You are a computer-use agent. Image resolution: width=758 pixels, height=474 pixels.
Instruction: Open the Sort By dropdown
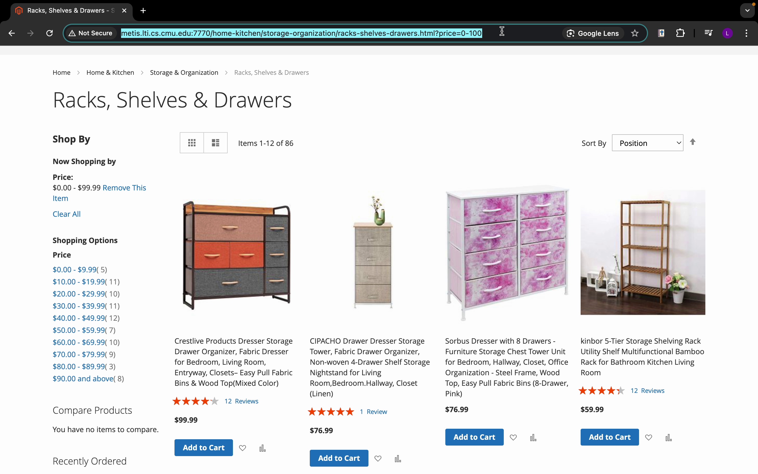coord(647,143)
